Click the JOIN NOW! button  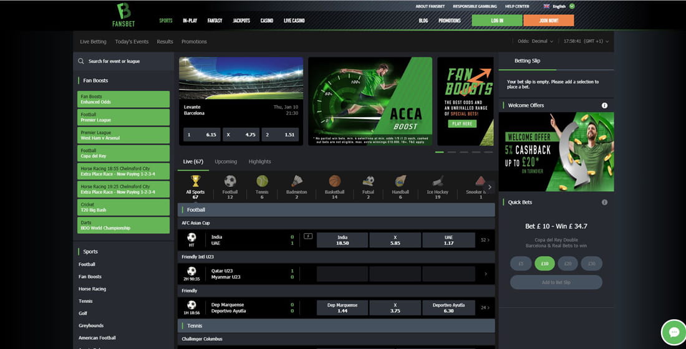click(x=548, y=21)
